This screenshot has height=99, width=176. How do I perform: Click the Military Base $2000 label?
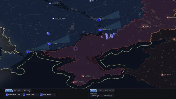click(14, 95)
